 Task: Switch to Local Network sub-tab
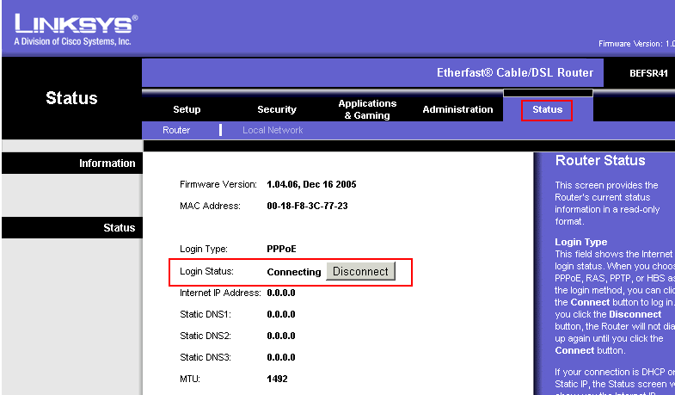tap(273, 130)
